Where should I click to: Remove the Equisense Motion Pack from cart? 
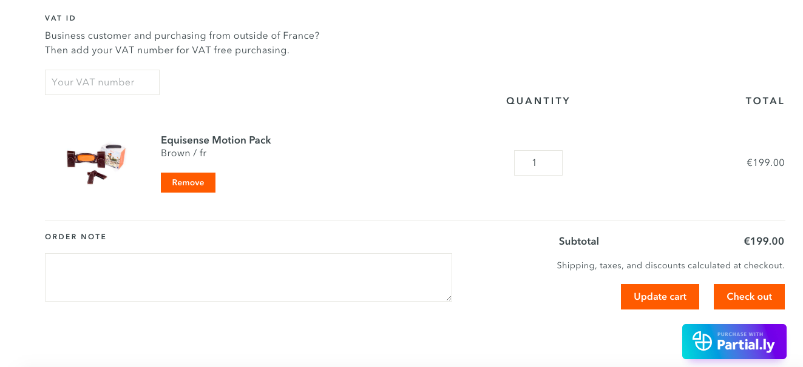pos(188,182)
